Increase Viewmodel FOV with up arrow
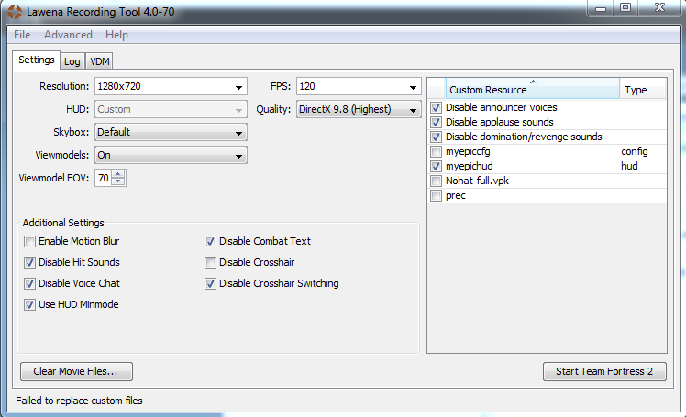The image size is (686, 417). click(117, 174)
